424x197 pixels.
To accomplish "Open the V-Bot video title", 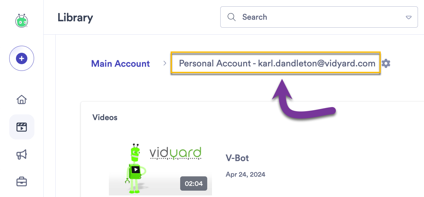I will click(237, 158).
